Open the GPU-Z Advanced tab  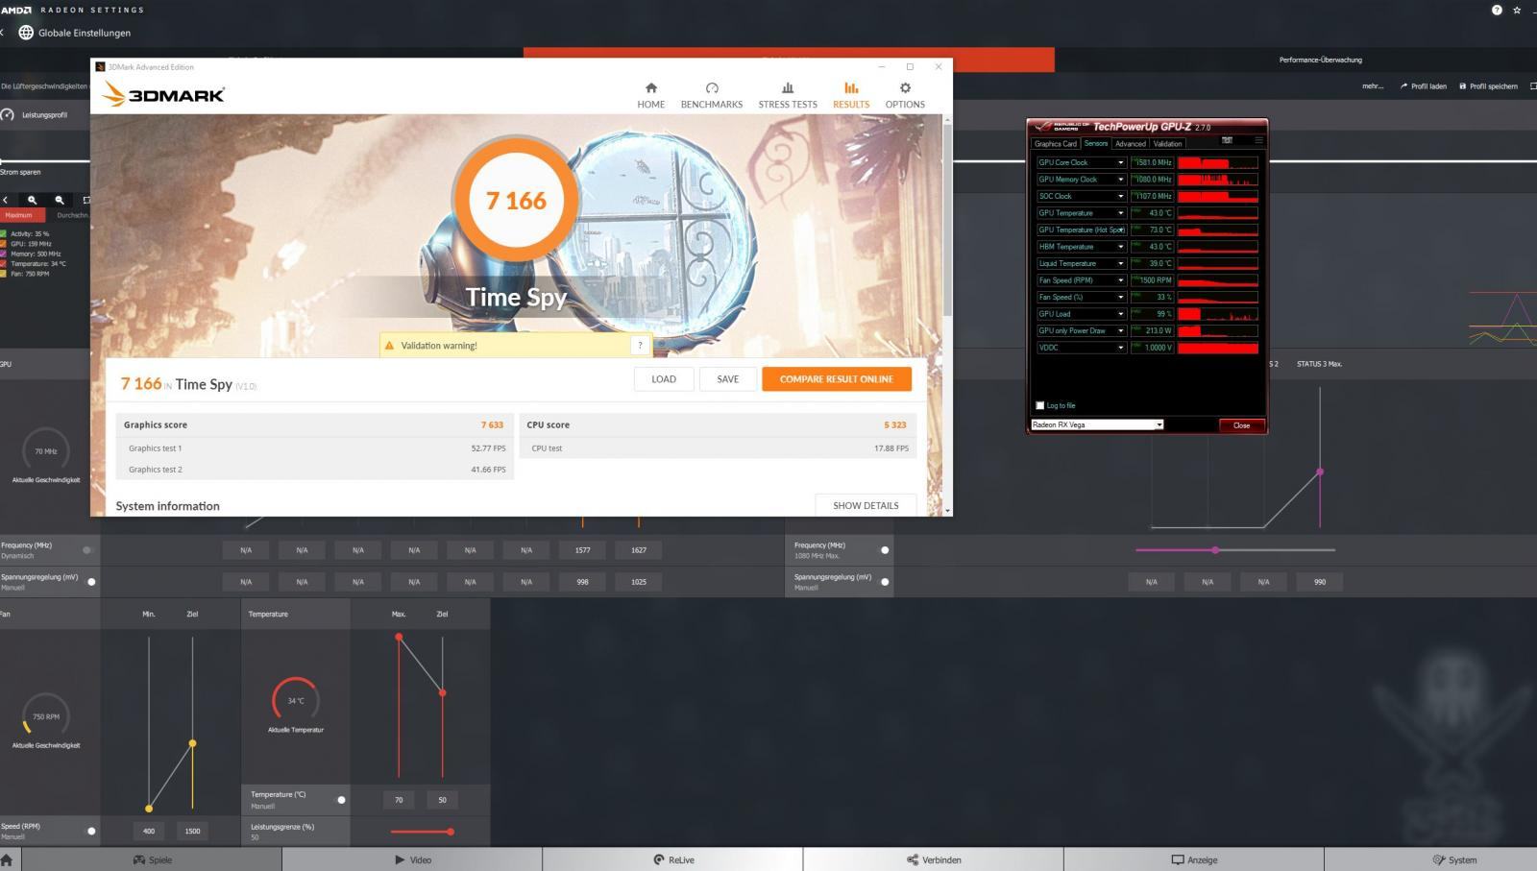click(1130, 144)
